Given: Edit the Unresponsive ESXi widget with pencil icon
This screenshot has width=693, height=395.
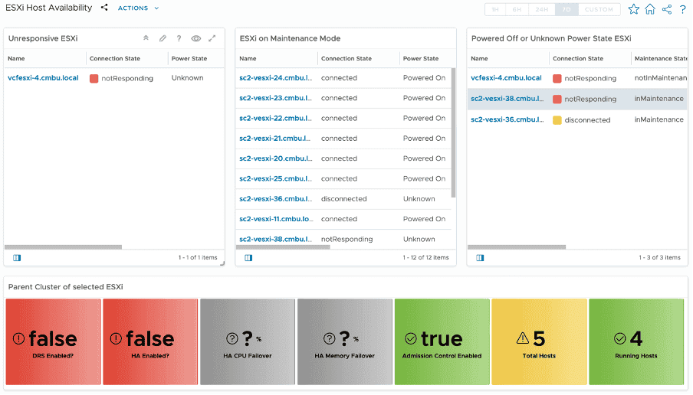Looking at the screenshot, I should pos(163,38).
